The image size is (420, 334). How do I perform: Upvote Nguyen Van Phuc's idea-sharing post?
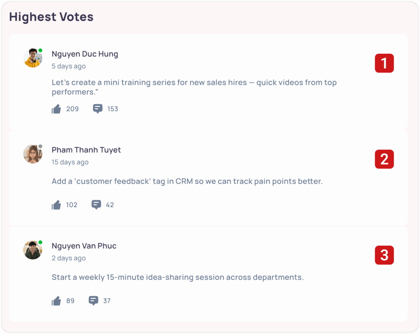click(56, 301)
